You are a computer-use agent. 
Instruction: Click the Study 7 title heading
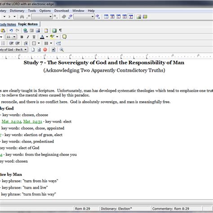tap(104, 62)
